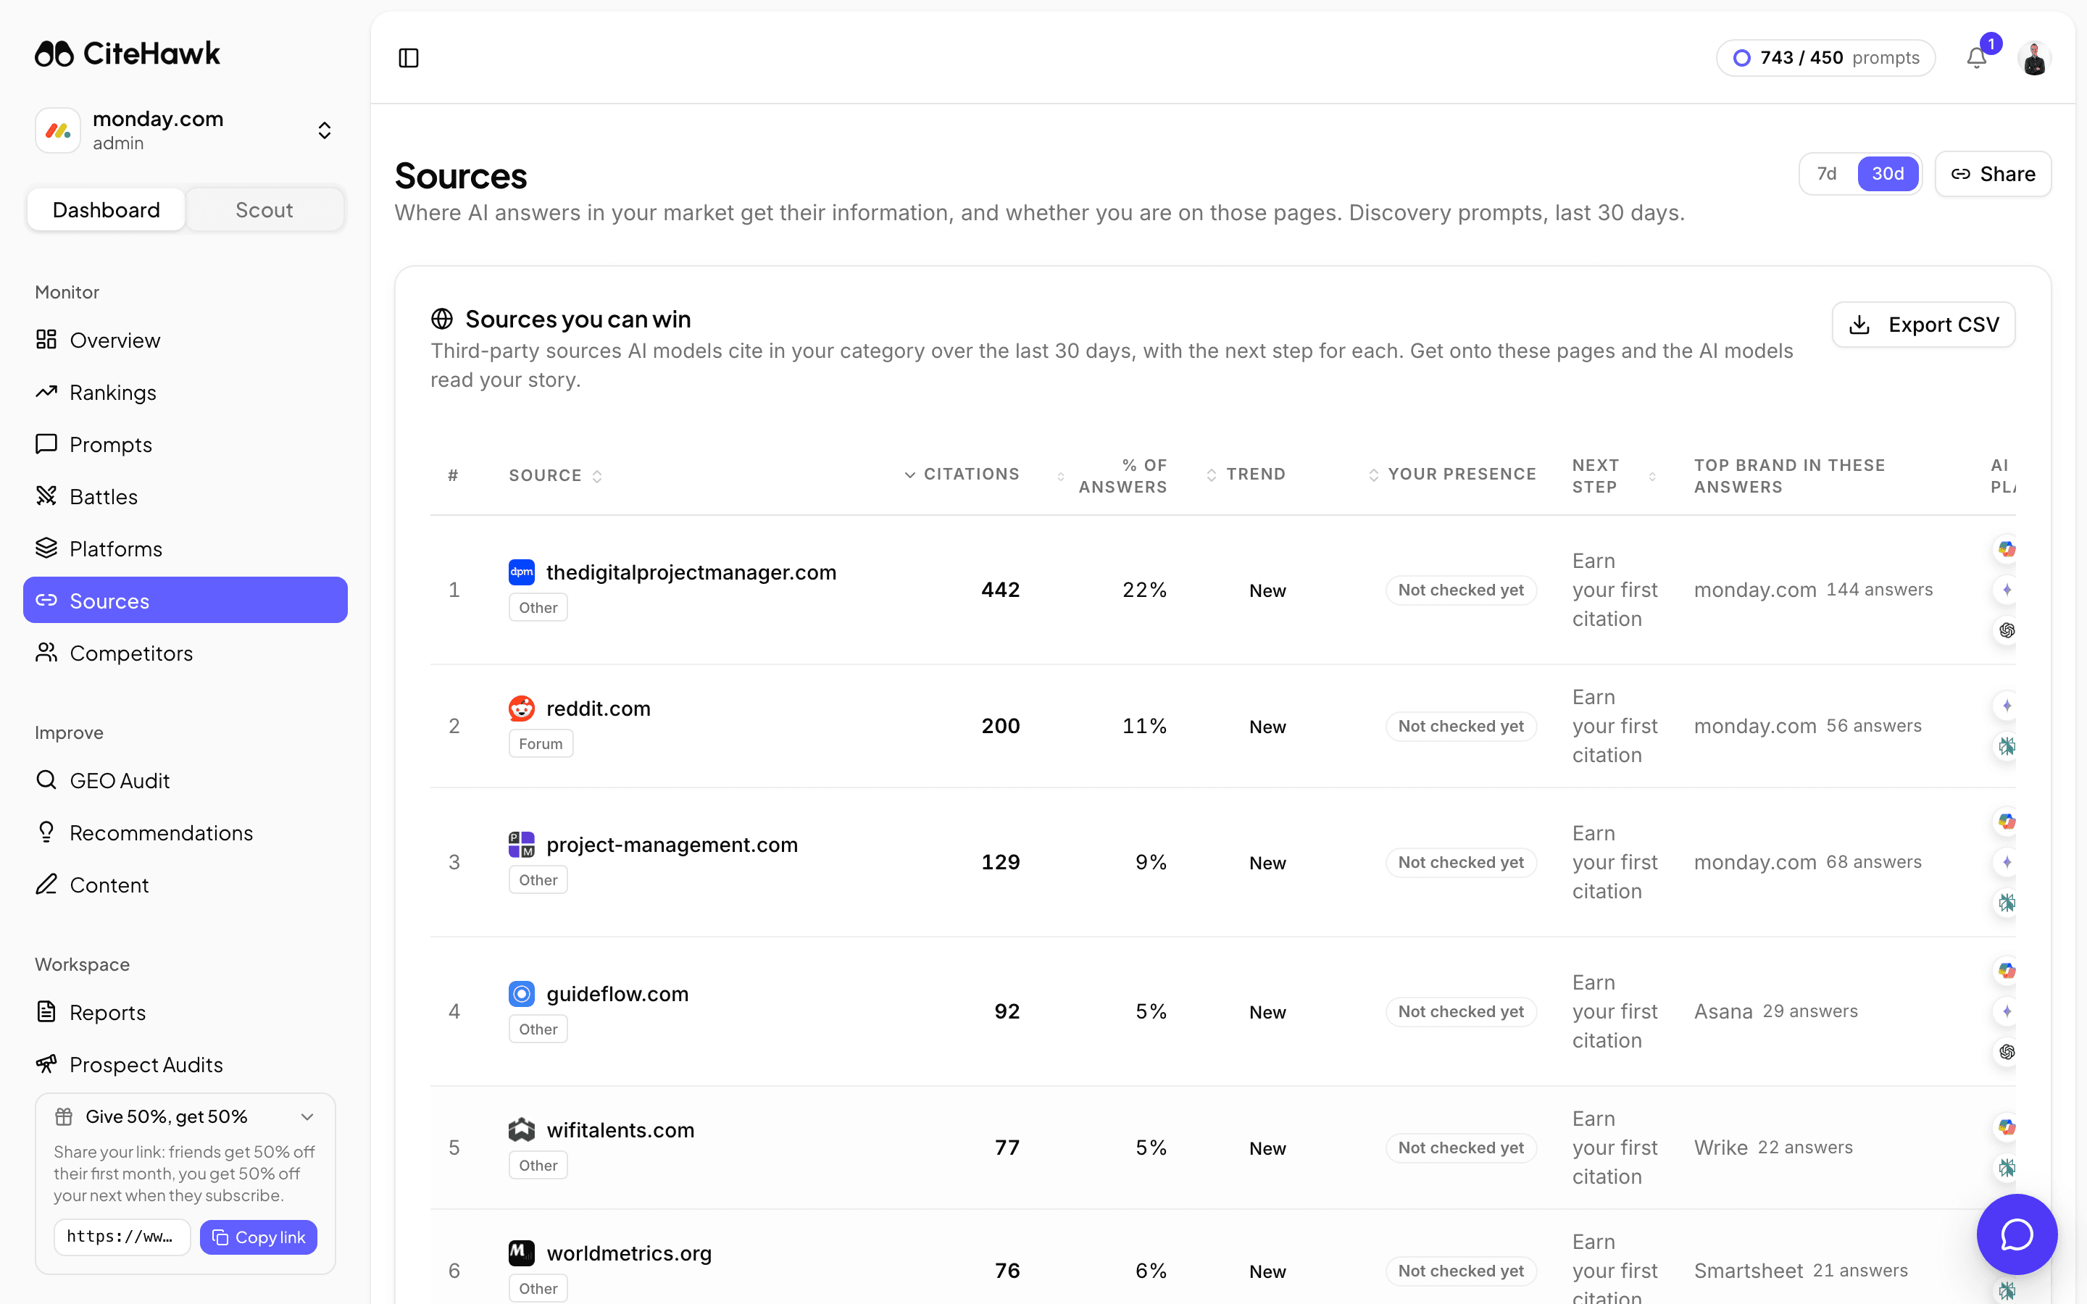Go to Rankings in sidebar
Image resolution: width=2087 pixels, height=1304 pixels.
point(185,393)
